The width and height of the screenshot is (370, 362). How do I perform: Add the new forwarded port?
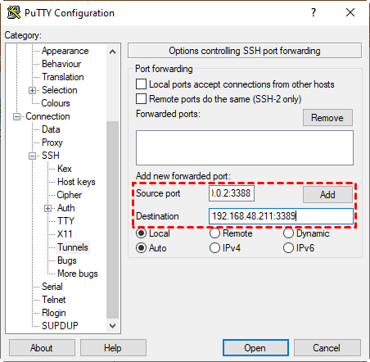click(x=327, y=194)
